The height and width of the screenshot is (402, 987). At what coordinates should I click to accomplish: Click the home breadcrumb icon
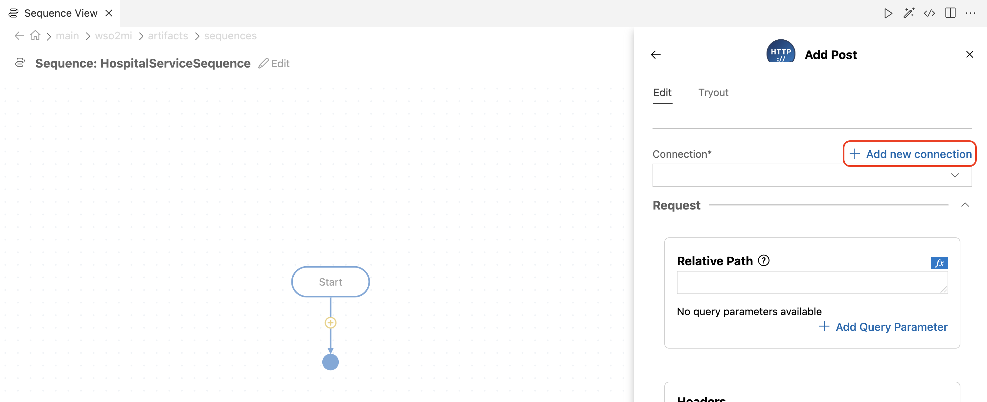pos(35,35)
